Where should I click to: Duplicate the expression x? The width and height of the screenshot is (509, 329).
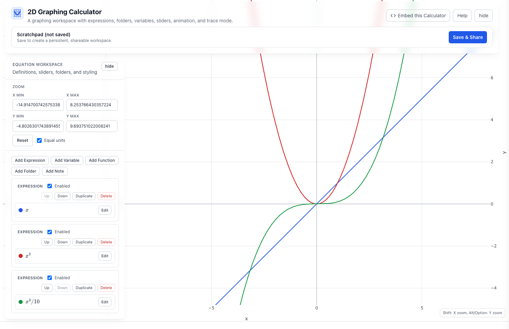[84, 196]
